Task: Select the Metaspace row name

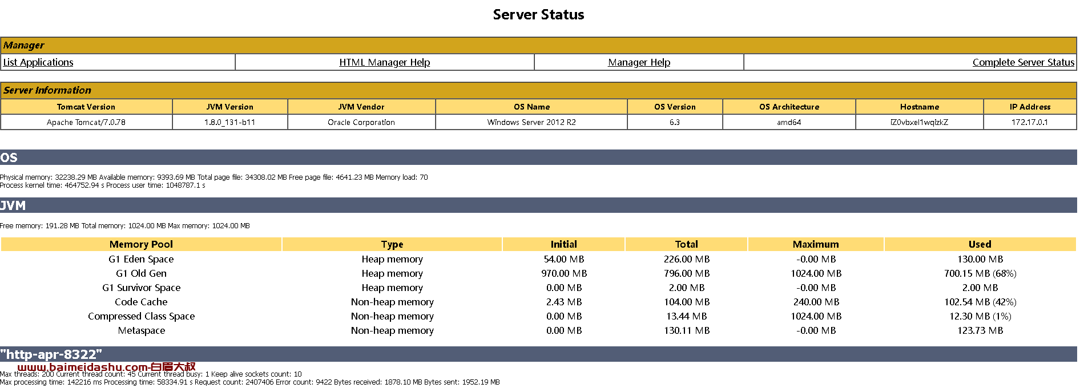Action: coord(141,330)
